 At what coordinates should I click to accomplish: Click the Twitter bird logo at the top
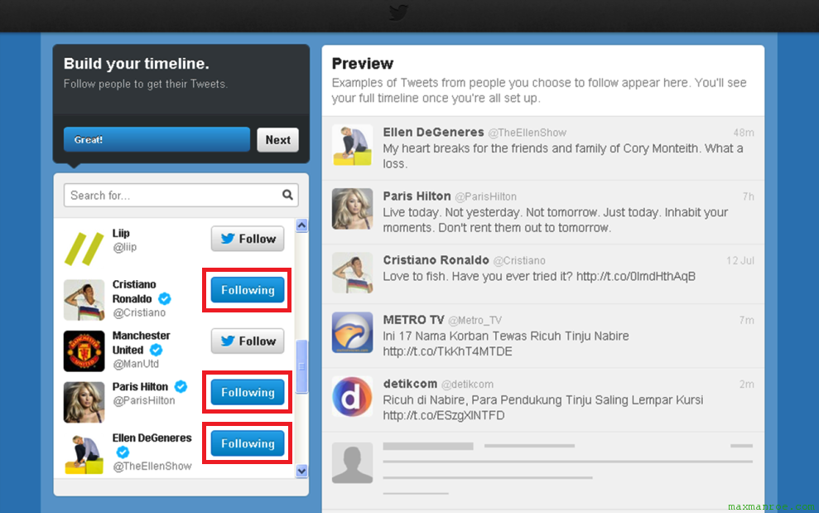[398, 13]
